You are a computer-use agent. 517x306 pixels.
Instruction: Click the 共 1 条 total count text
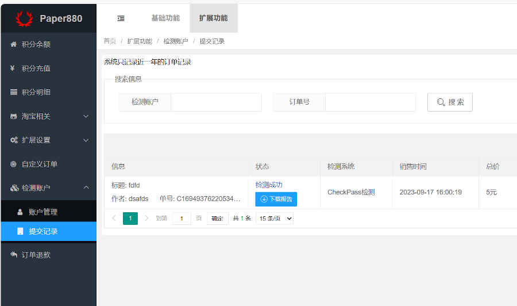point(242,218)
